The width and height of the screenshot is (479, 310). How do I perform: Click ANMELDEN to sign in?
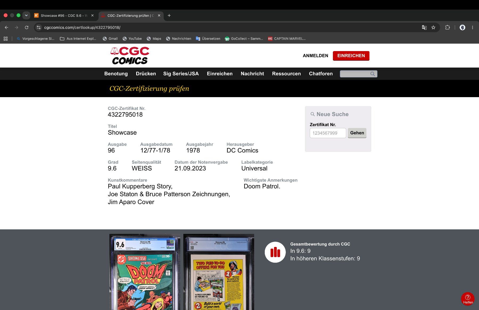click(x=315, y=56)
